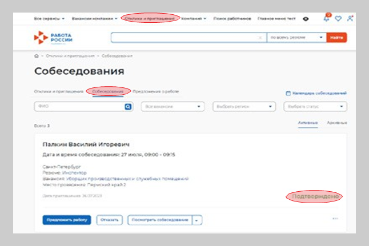
Task: Click into the ФИО search field
Action: tap(79, 106)
